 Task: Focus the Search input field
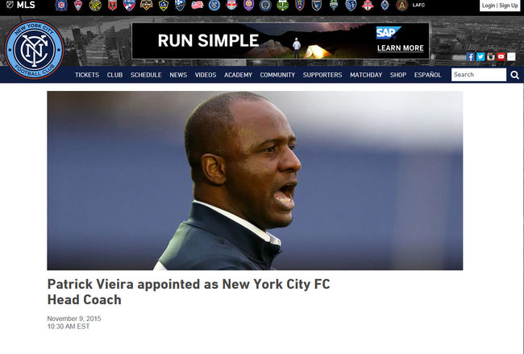[479, 75]
